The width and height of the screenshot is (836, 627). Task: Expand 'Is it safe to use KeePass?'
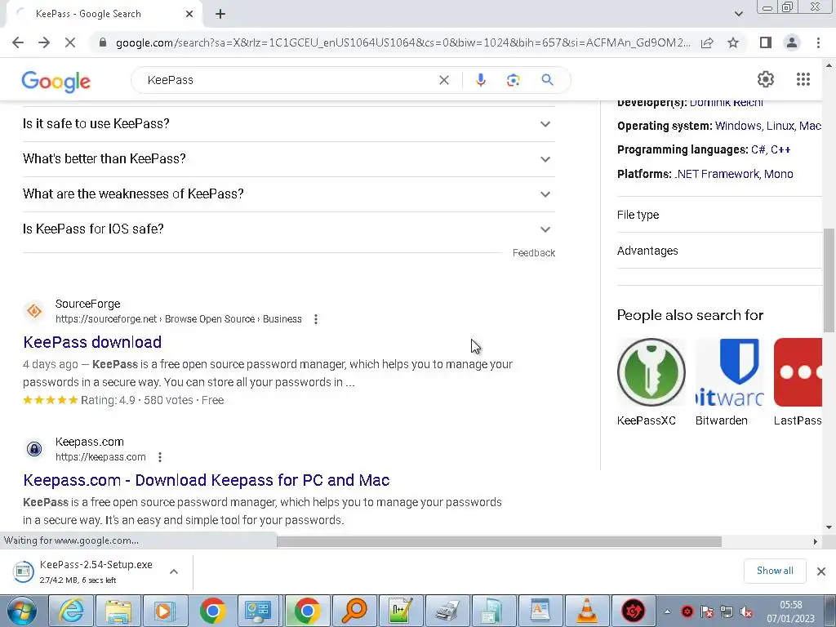(x=288, y=124)
